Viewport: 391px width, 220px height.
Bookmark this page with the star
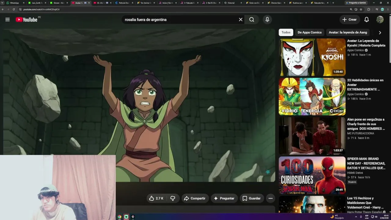[361, 9]
